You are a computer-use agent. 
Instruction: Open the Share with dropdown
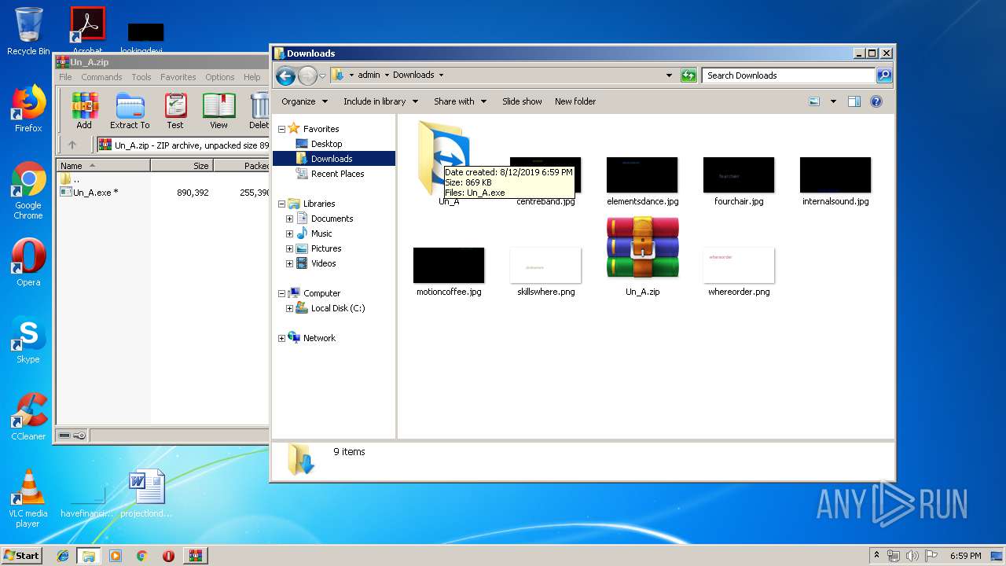(460, 101)
